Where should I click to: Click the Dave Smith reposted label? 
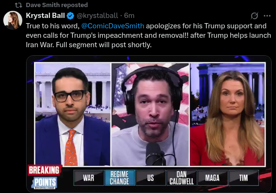tap(57, 5)
